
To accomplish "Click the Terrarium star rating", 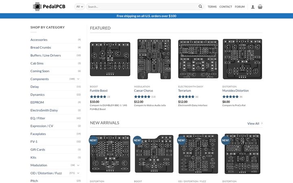I will [186, 97].
